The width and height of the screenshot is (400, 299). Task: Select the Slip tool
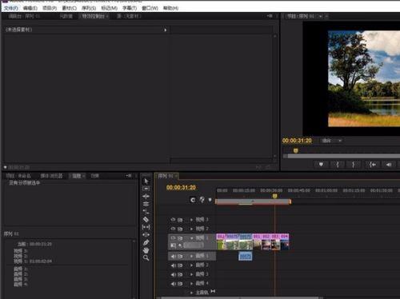146,227
